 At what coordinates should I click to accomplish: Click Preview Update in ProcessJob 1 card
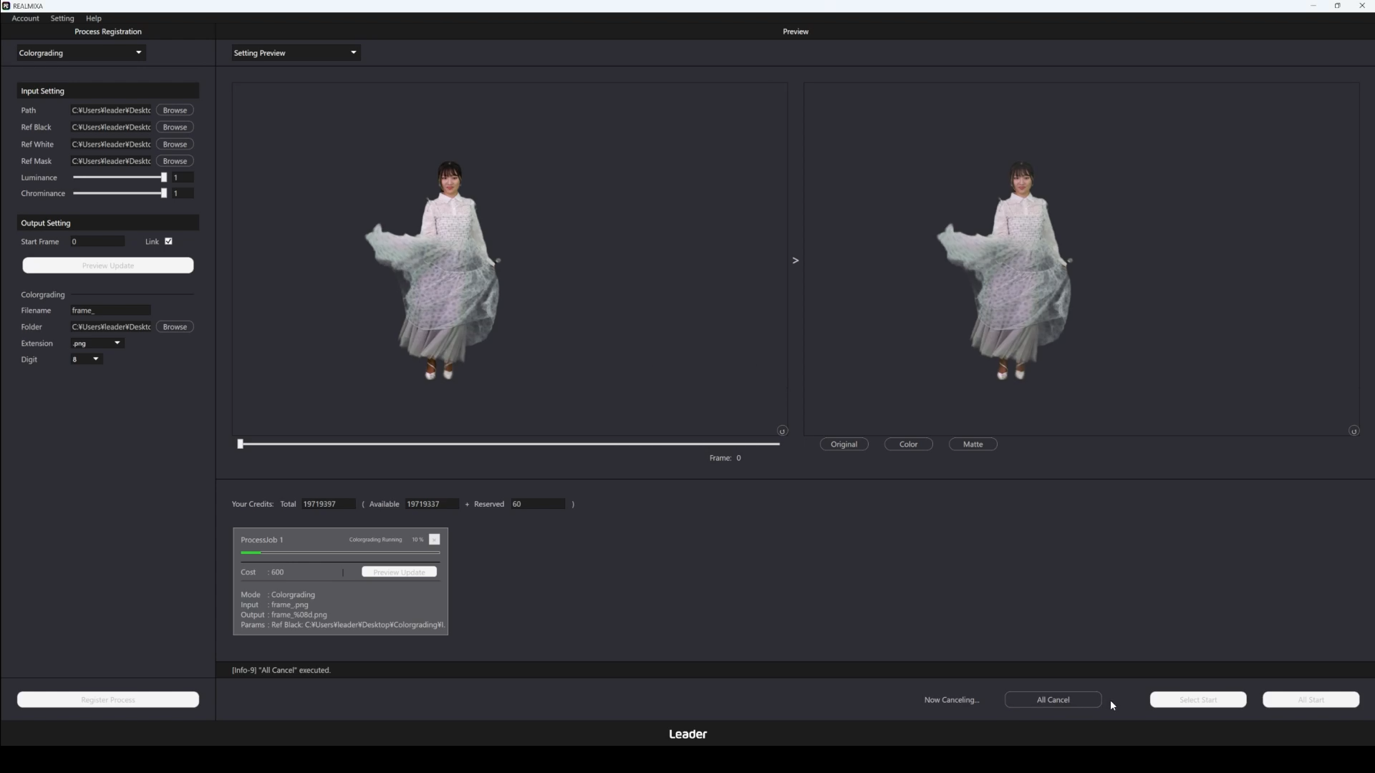(x=400, y=572)
